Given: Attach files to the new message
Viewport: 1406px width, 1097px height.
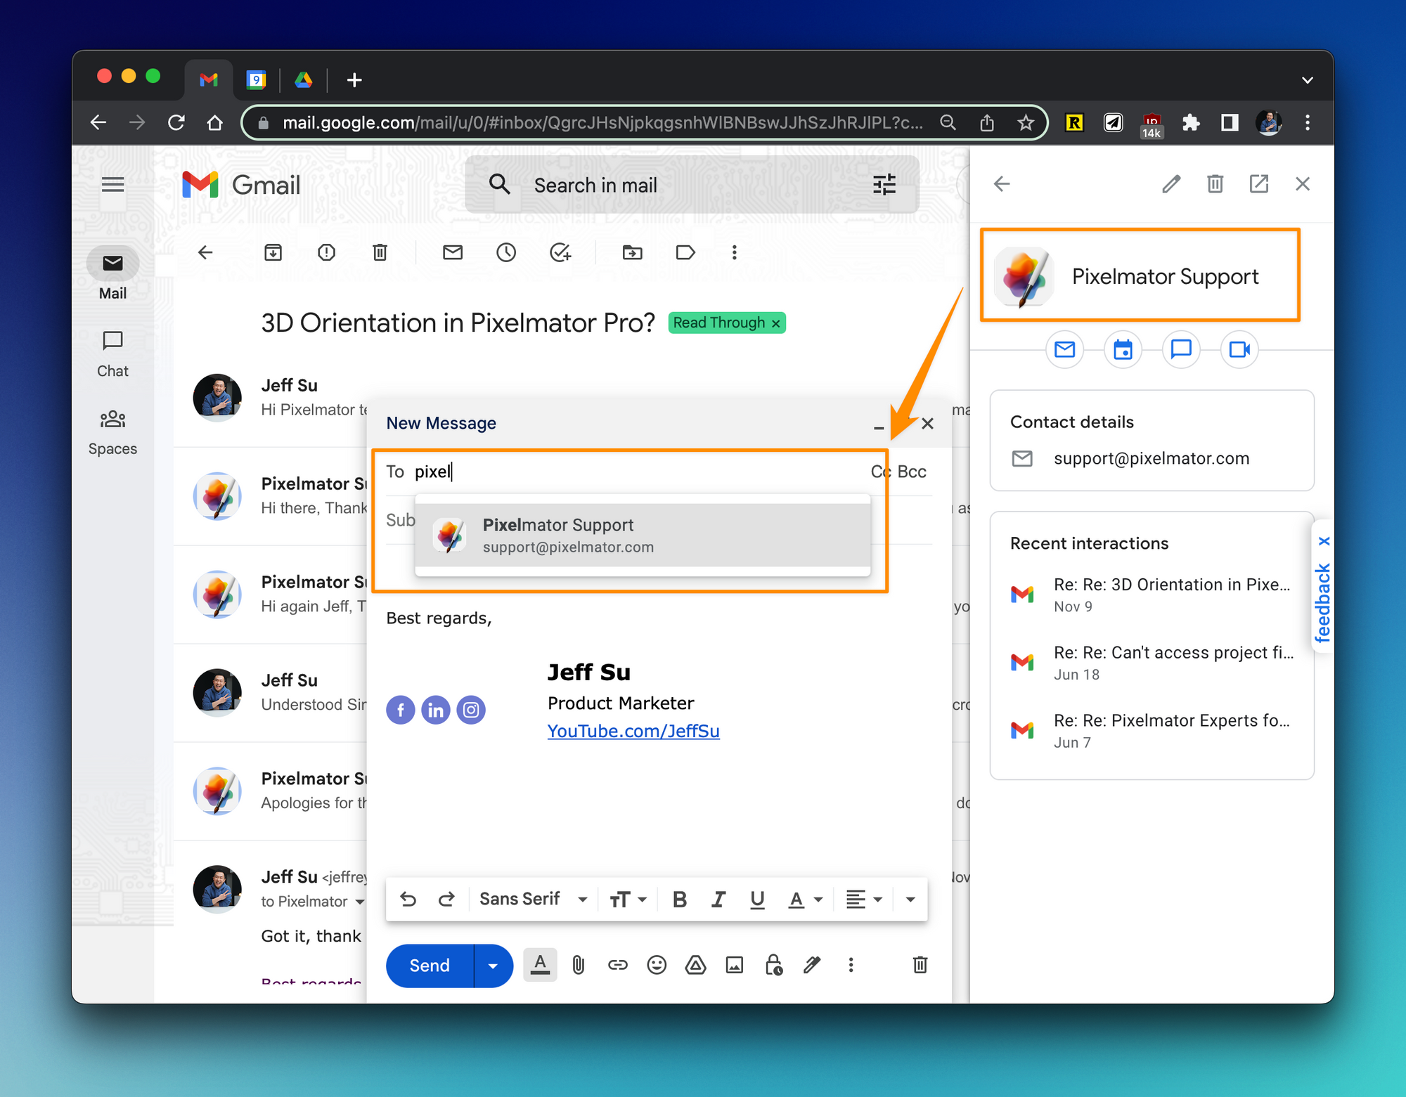Looking at the screenshot, I should pos(579,965).
